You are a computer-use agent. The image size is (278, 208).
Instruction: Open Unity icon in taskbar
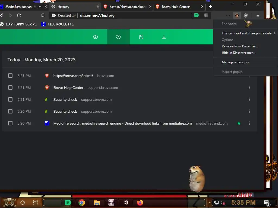[126, 203]
